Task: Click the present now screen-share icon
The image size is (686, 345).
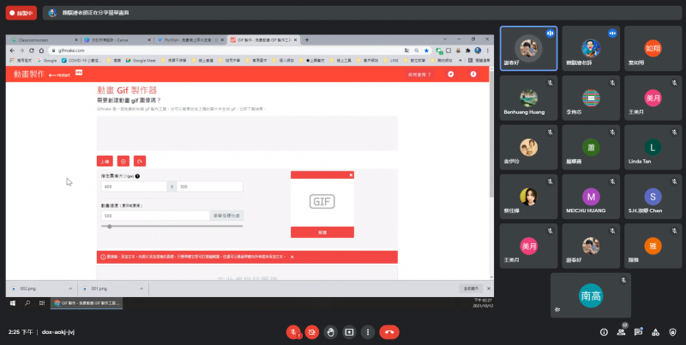Action: [349, 332]
